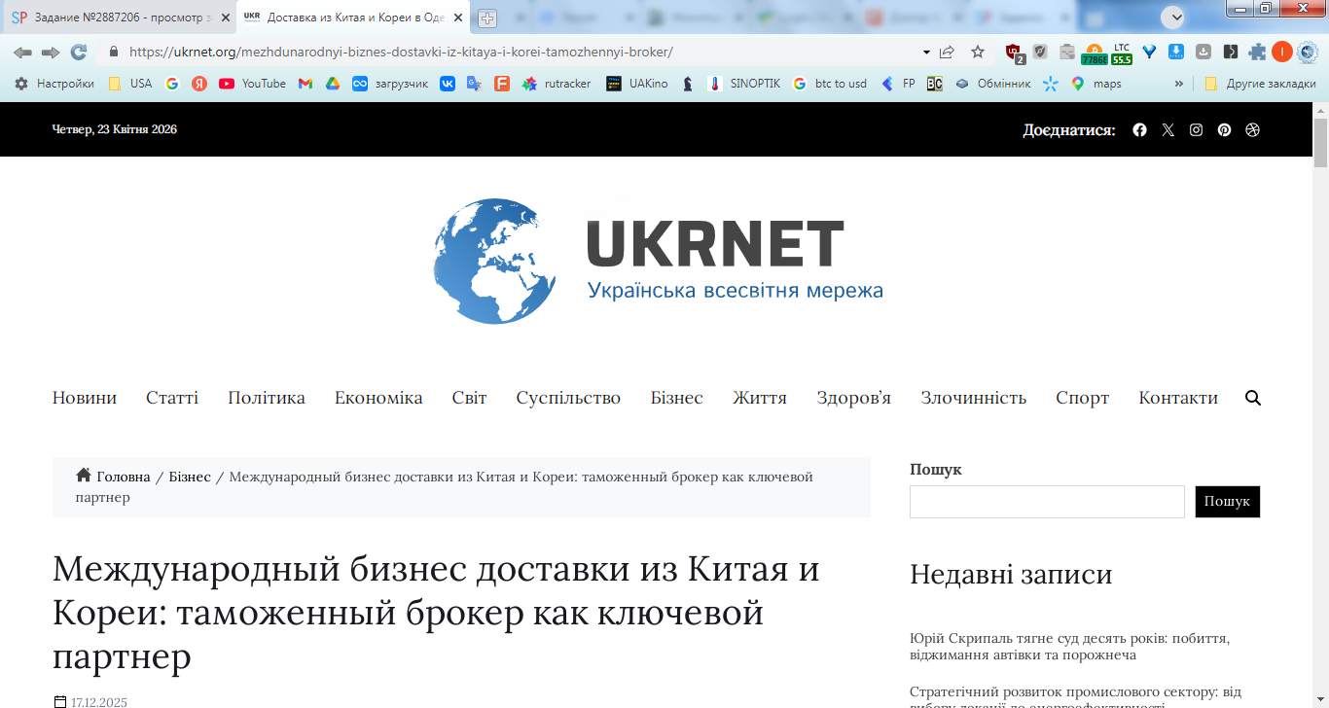Image resolution: width=1329 pixels, height=708 pixels.
Task: Open the LTC price ticker extension
Action: (x=1122, y=53)
